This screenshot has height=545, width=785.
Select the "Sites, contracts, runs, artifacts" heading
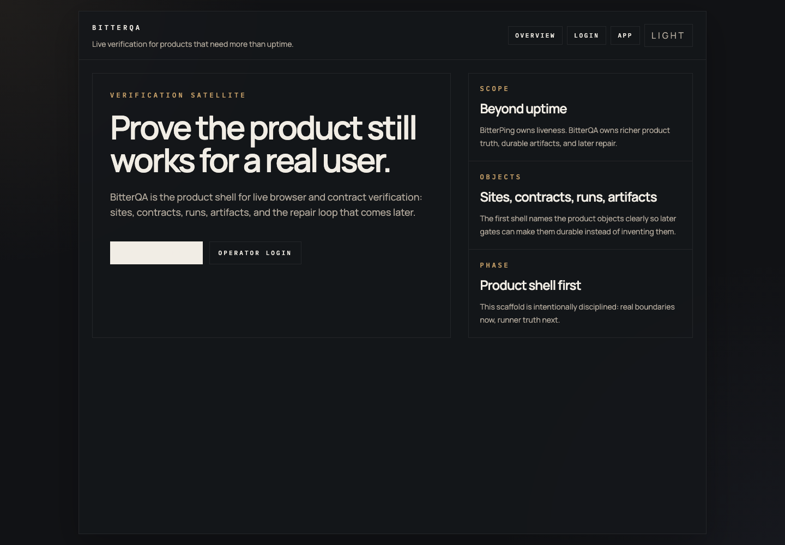click(x=568, y=197)
